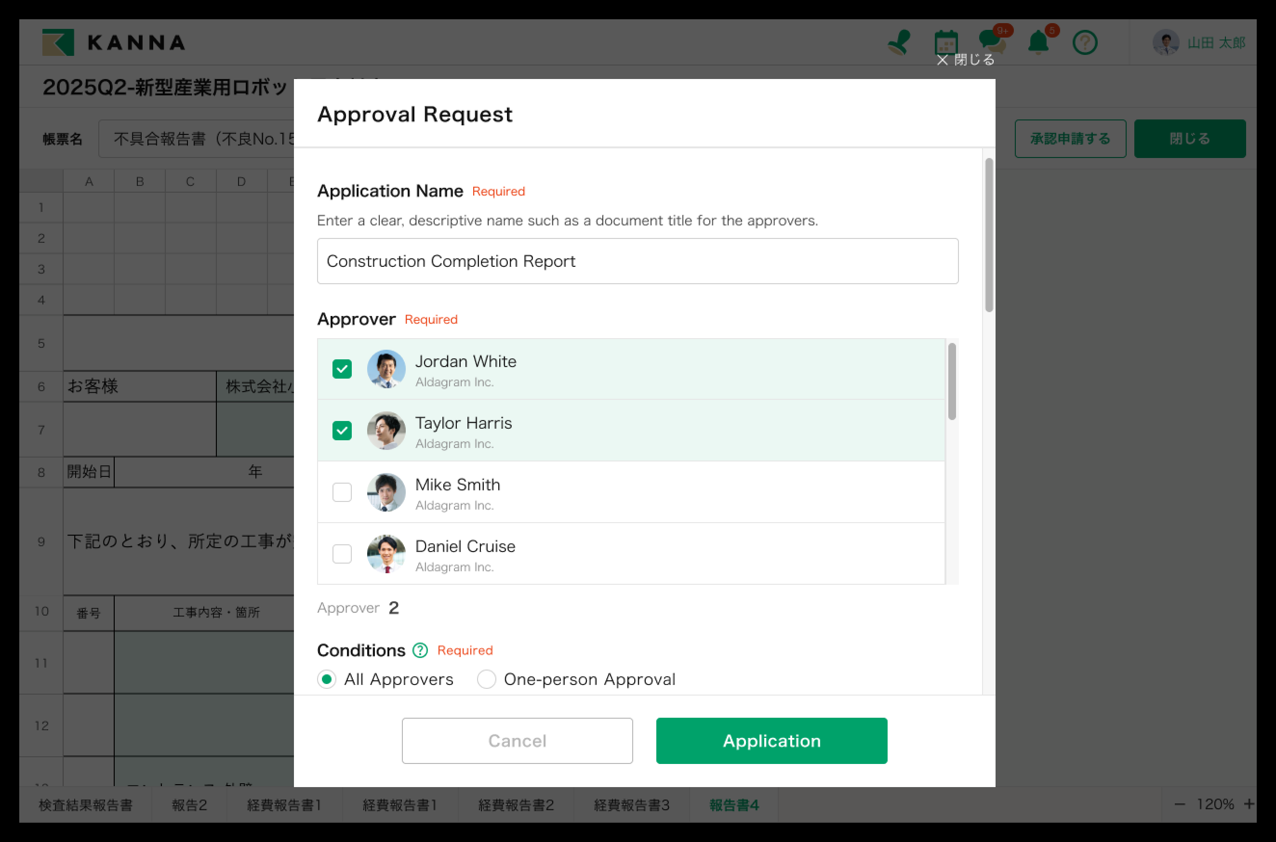Click the KANNA logo
The width and height of the screenshot is (1276, 842).
click(x=114, y=42)
